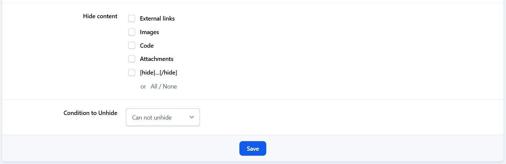
Task: Click the 'or' text before All / None
Action: (143, 86)
